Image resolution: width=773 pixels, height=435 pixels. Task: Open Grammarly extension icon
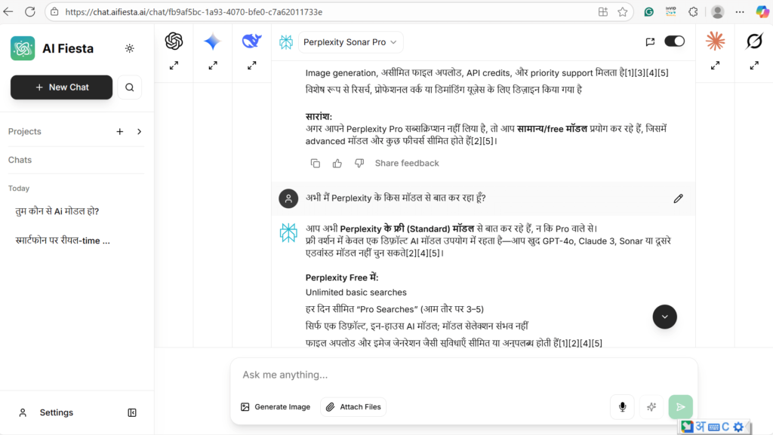pos(648,12)
